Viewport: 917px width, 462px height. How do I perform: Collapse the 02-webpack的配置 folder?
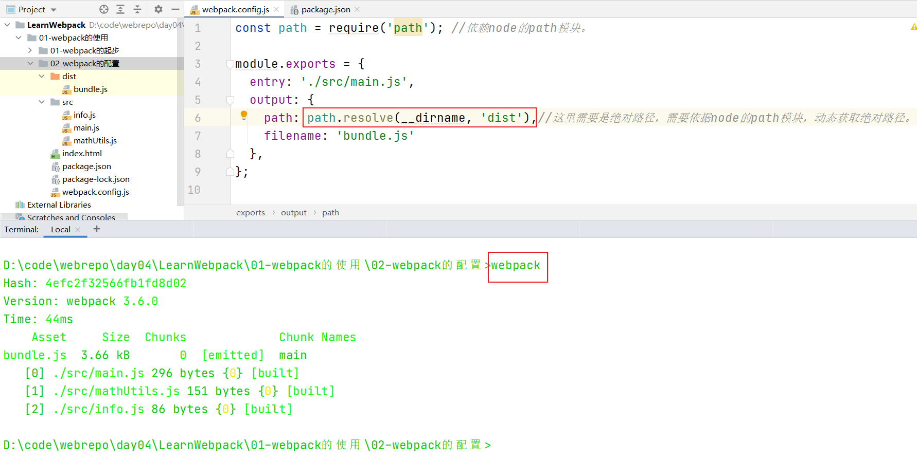(x=30, y=63)
